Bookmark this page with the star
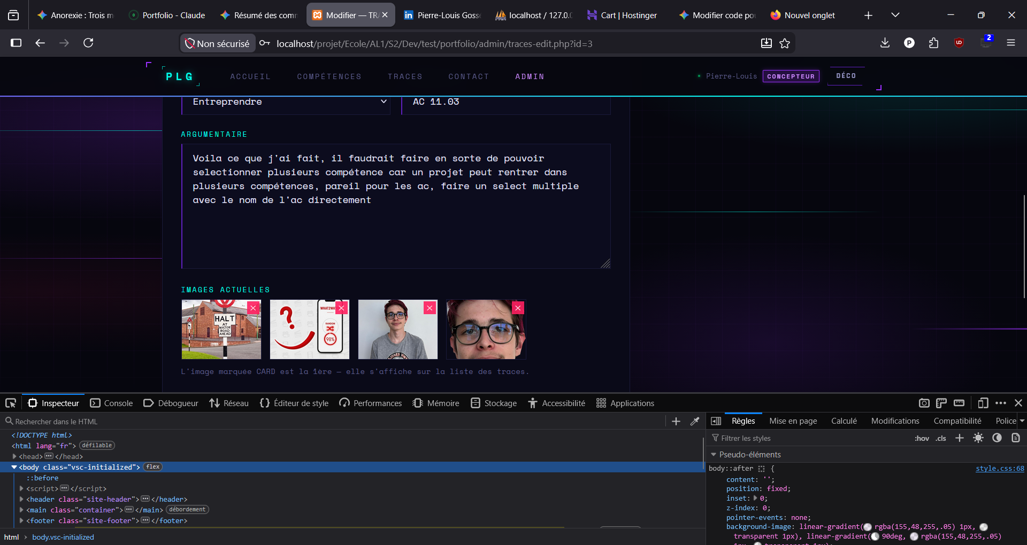 785,43
